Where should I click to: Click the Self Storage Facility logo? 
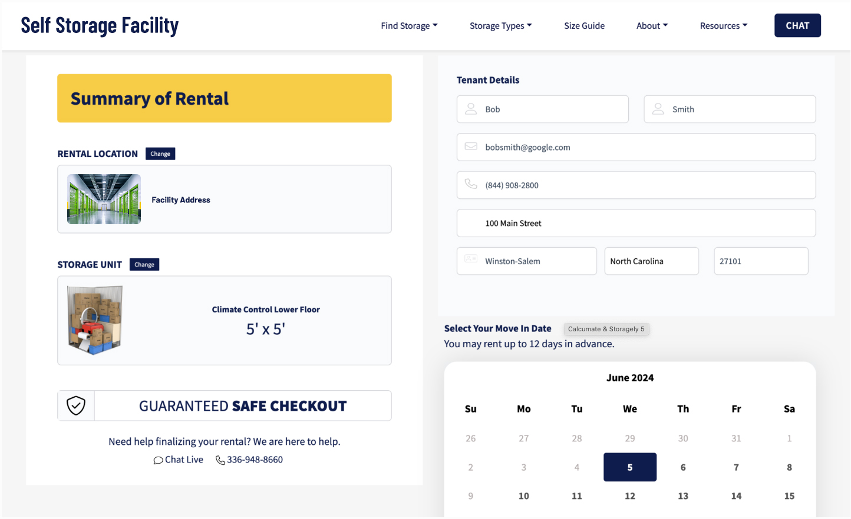[x=100, y=25]
